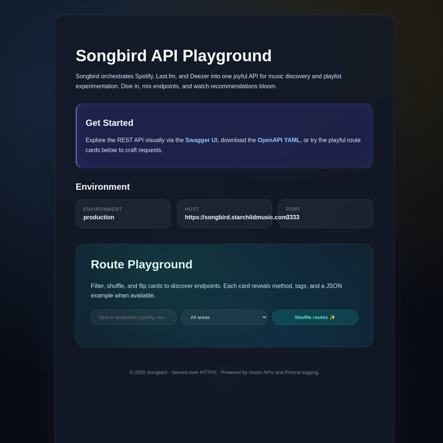Click the Route Playground heading
The width and height of the screenshot is (443, 443).
(141, 264)
